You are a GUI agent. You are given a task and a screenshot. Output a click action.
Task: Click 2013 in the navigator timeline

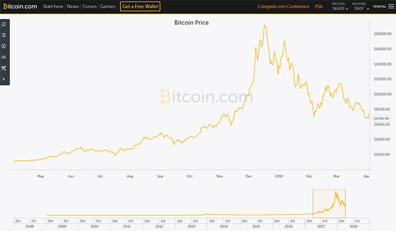[x=191, y=226]
